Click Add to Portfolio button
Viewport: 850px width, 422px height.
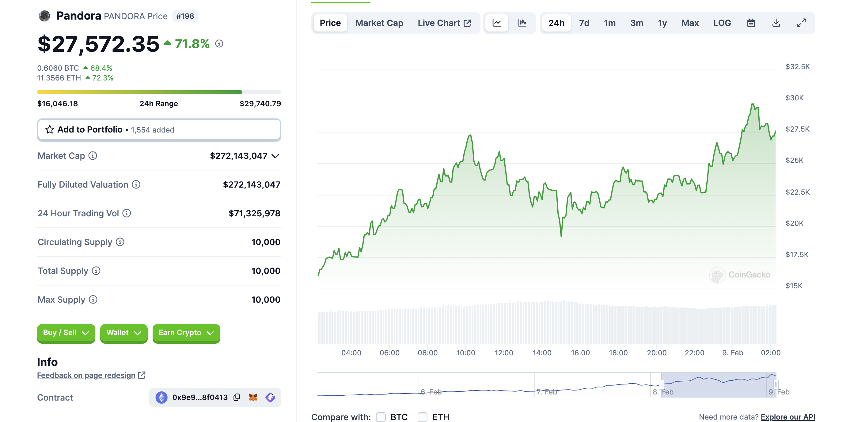tap(159, 129)
